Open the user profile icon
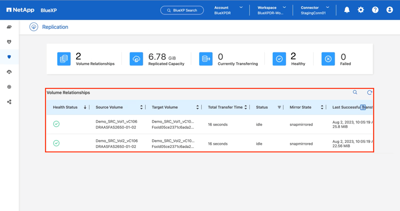Screen dimensions: 400x211 pyautogui.click(x=389, y=10)
